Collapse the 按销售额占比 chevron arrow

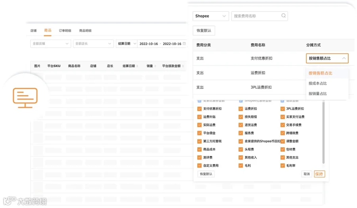pos(344,58)
